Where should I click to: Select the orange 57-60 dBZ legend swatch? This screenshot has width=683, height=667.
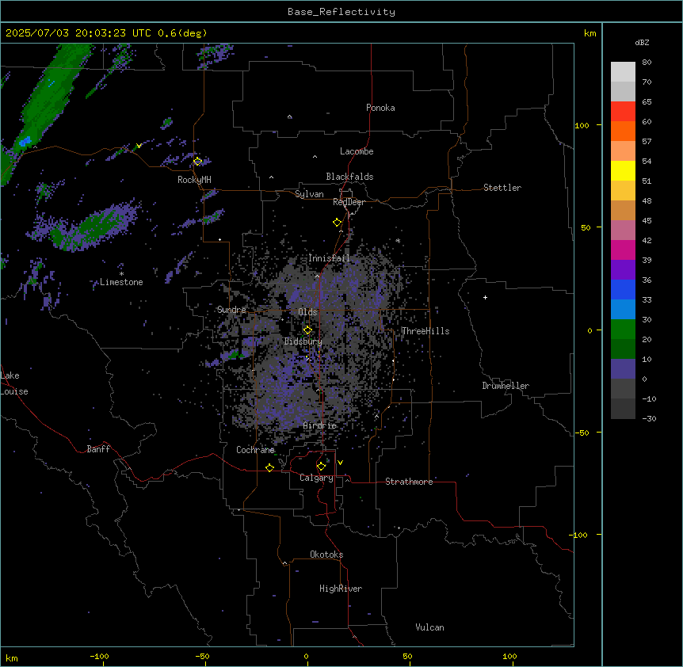tap(623, 131)
